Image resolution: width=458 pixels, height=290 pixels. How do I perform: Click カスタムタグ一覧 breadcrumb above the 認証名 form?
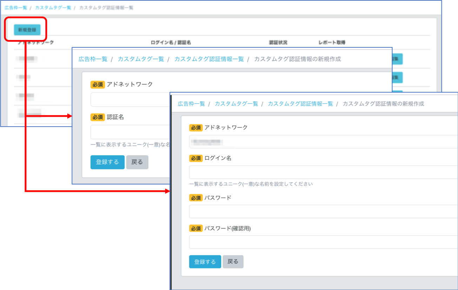(141, 59)
